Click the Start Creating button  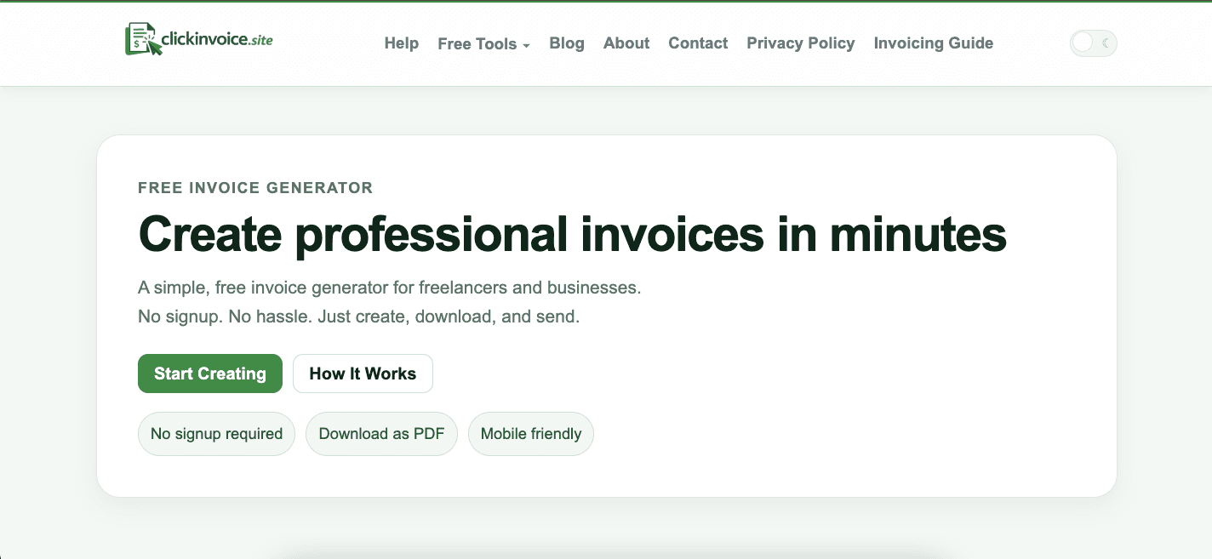click(210, 374)
